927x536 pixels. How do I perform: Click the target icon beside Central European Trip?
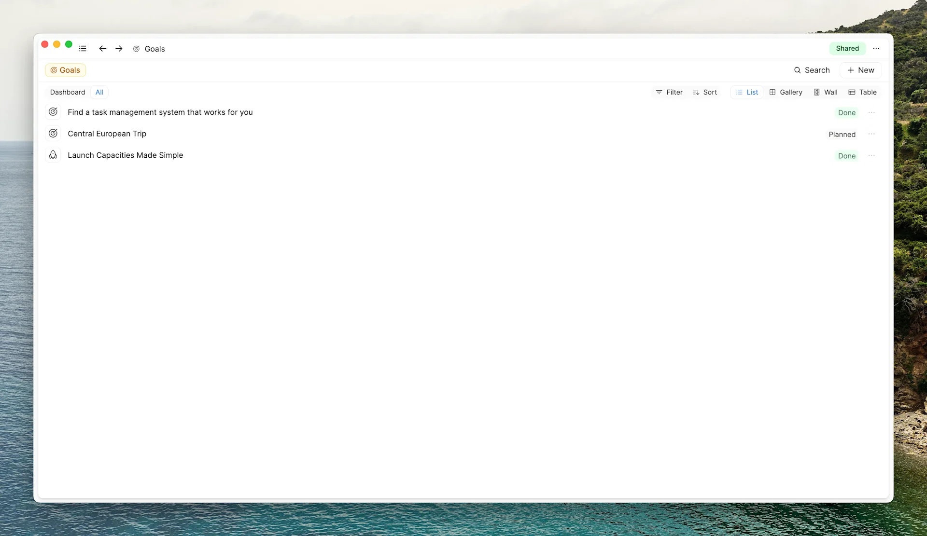[x=53, y=134]
